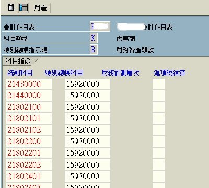The width and height of the screenshot is (209, 188).
Task: Select reconciliation account 21802200
Action: point(29,142)
